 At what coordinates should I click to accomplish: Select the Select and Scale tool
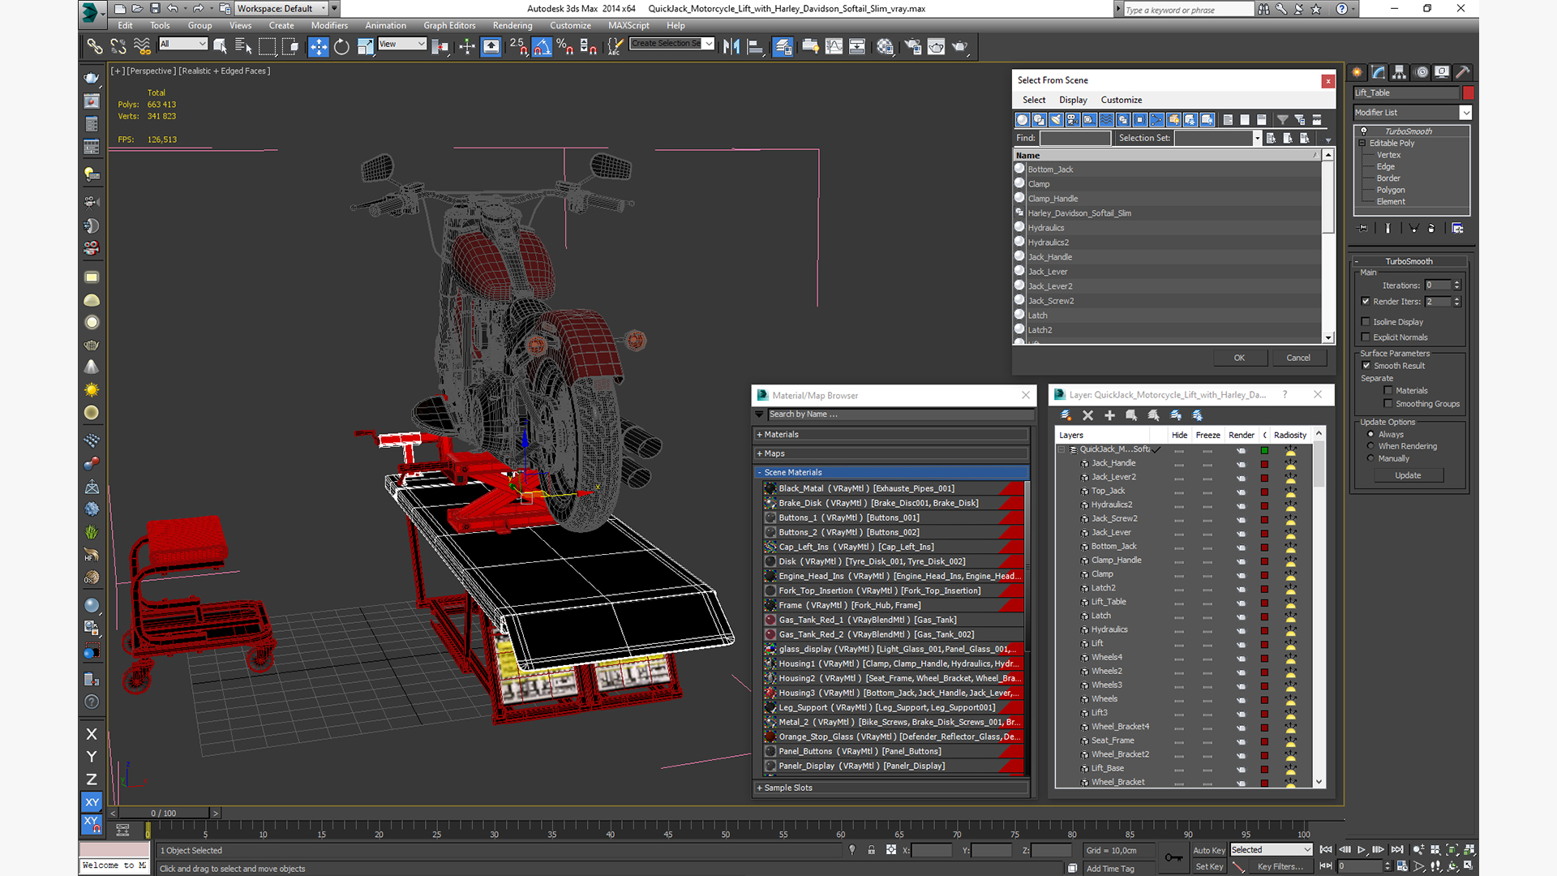(365, 46)
